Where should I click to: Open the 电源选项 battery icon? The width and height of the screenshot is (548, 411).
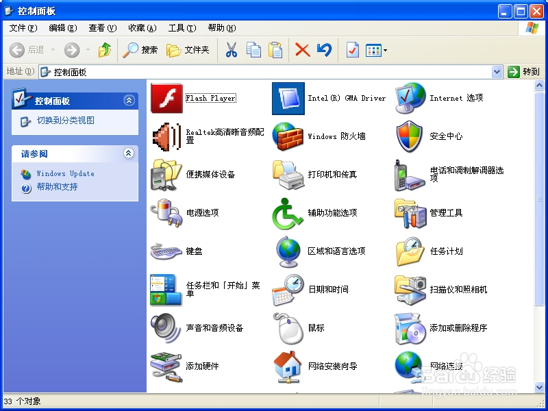[x=166, y=213]
